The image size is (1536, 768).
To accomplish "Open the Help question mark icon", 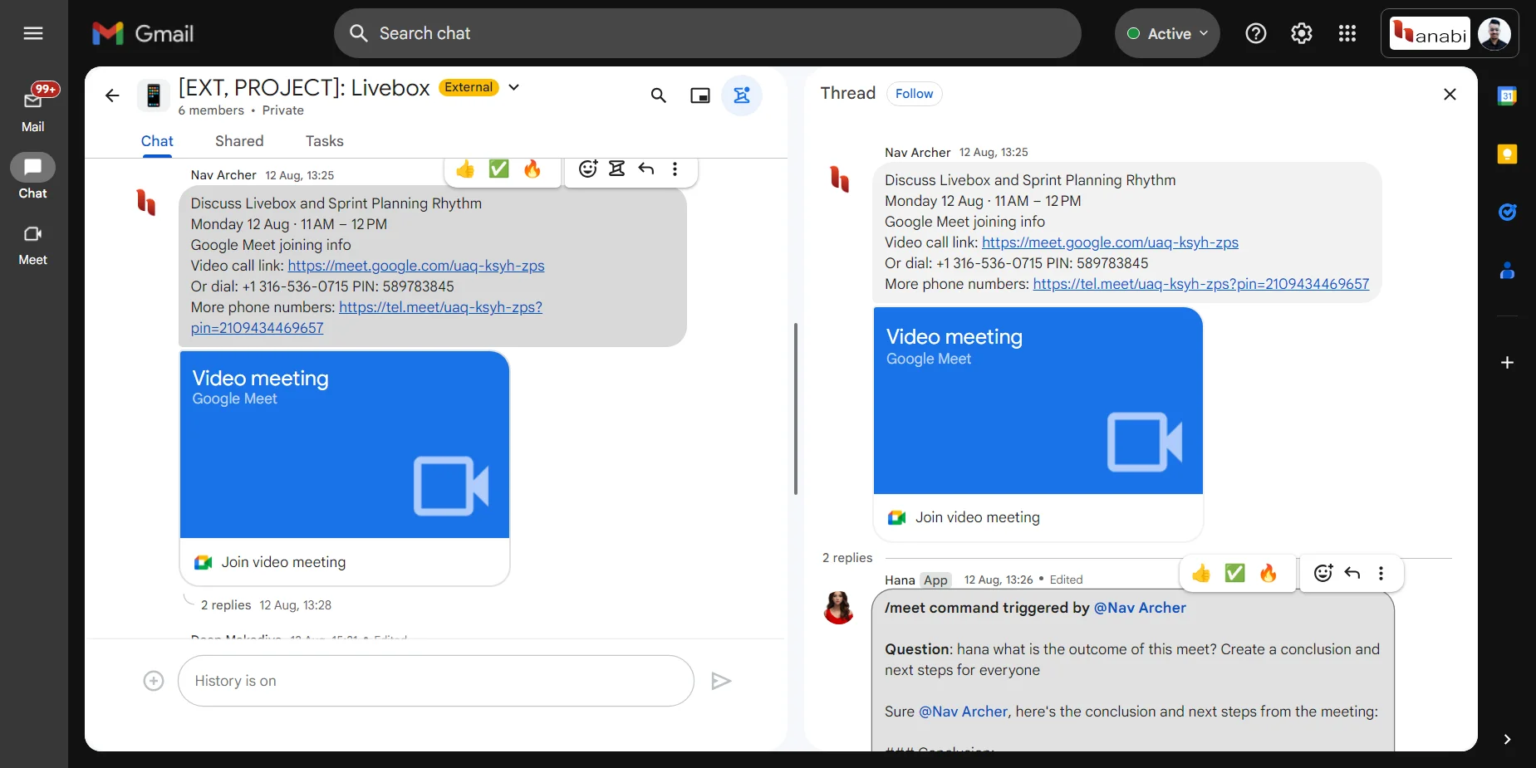I will click(1256, 33).
